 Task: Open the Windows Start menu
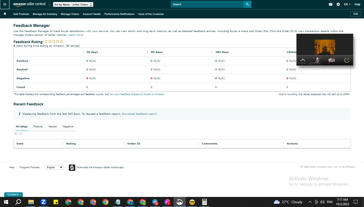tap(6, 202)
